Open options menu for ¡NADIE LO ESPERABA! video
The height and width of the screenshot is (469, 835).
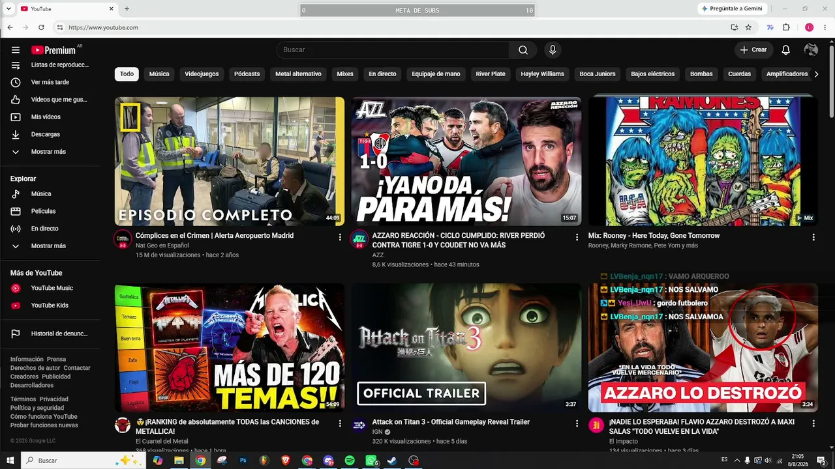click(x=813, y=423)
